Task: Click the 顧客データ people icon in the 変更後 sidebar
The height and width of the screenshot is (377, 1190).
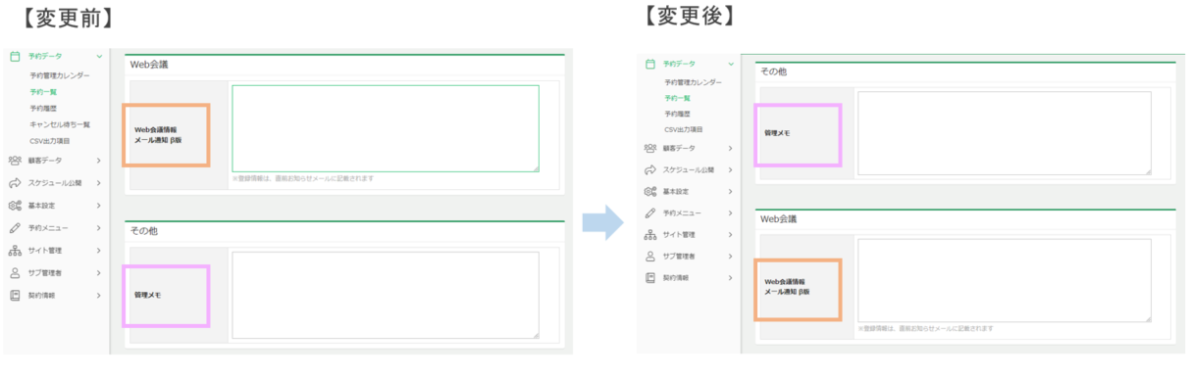Action: pyautogui.click(x=649, y=148)
